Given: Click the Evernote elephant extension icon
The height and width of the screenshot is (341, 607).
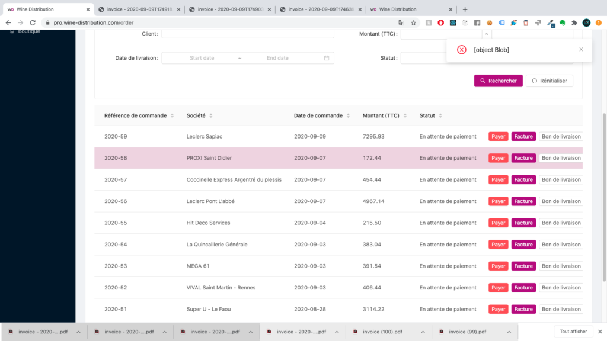Looking at the screenshot, I should click(x=561, y=22).
